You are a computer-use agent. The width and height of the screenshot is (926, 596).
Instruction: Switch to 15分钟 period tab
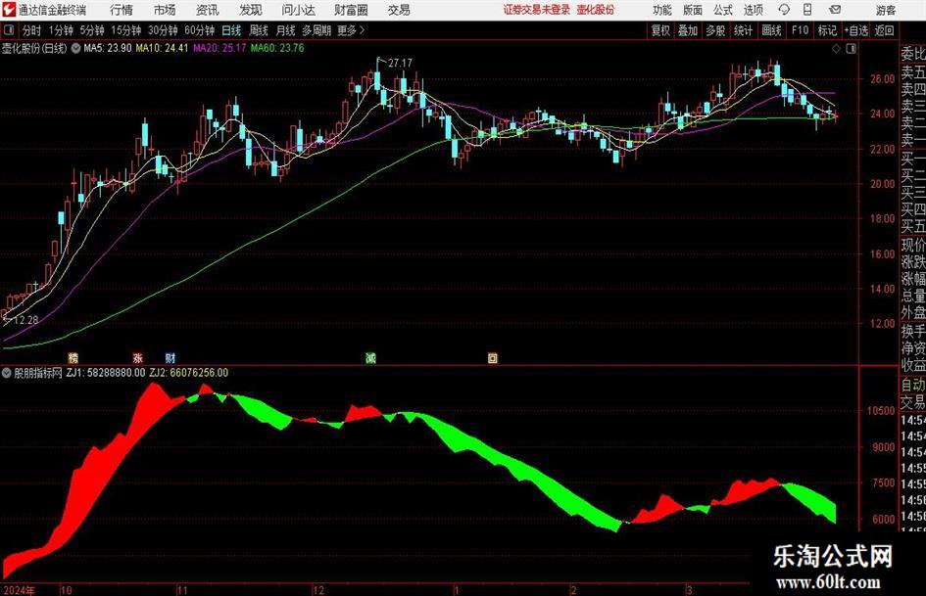(126, 30)
